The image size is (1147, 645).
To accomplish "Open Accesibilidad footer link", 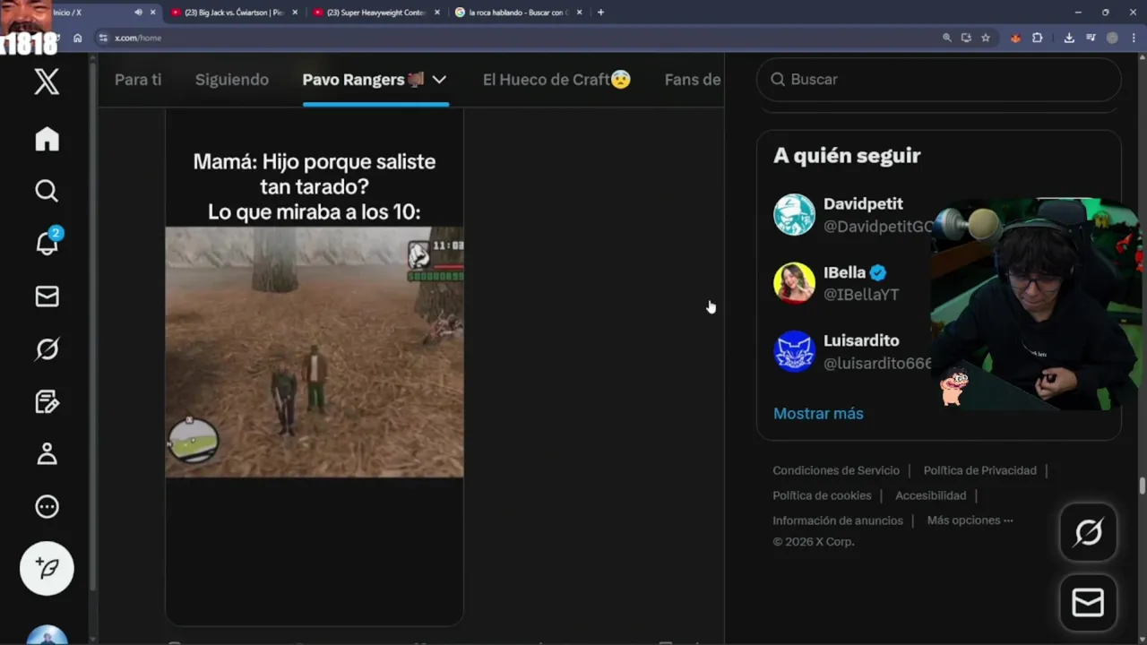I will (x=930, y=495).
